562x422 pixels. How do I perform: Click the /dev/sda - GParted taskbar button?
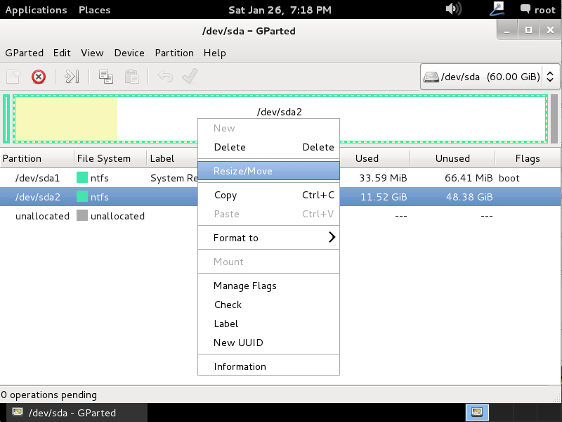(77, 413)
